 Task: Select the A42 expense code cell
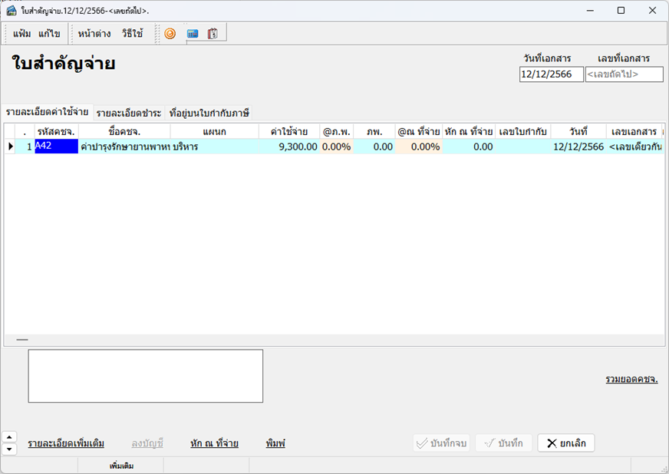56,146
